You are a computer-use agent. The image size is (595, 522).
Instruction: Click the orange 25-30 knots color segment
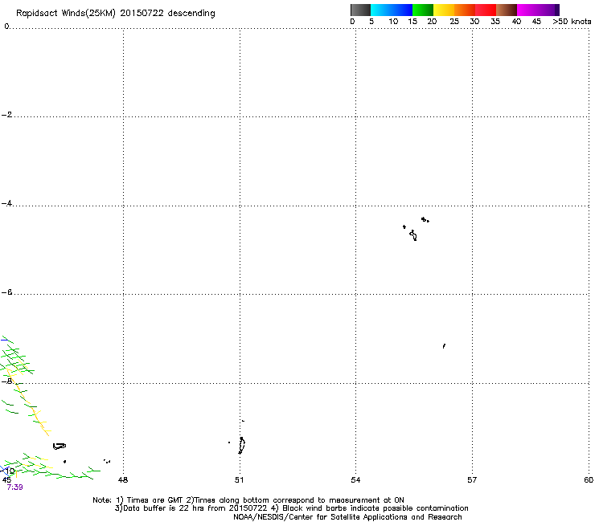pos(465,10)
